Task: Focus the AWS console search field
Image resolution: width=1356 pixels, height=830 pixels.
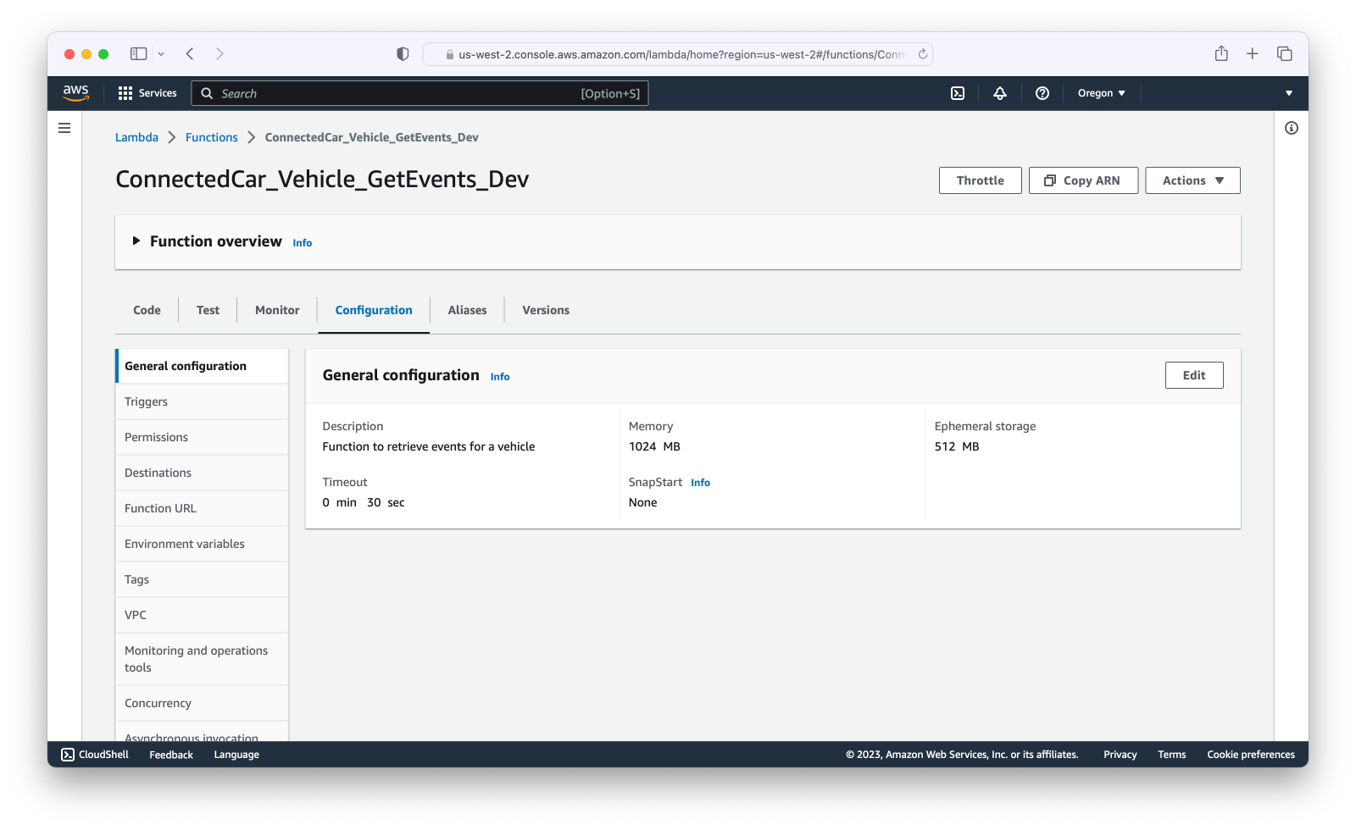Action: (x=420, y=93)
